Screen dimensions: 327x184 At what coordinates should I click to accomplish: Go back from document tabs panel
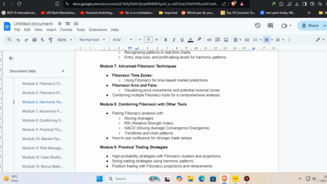[11, 58]
